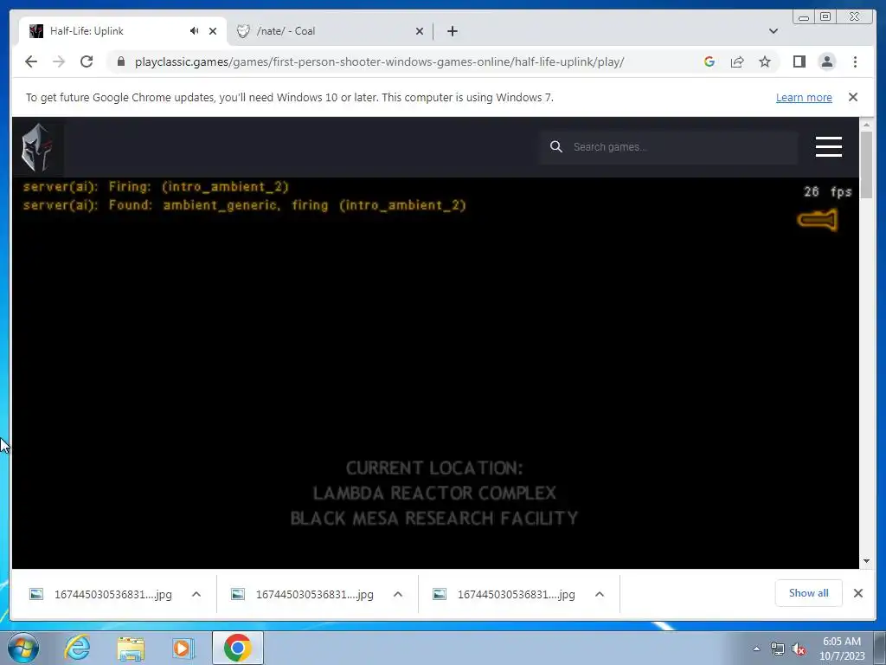The image size is (886, 665).
Task: Bookmark this page with star icon
Action: click(765, 61)
